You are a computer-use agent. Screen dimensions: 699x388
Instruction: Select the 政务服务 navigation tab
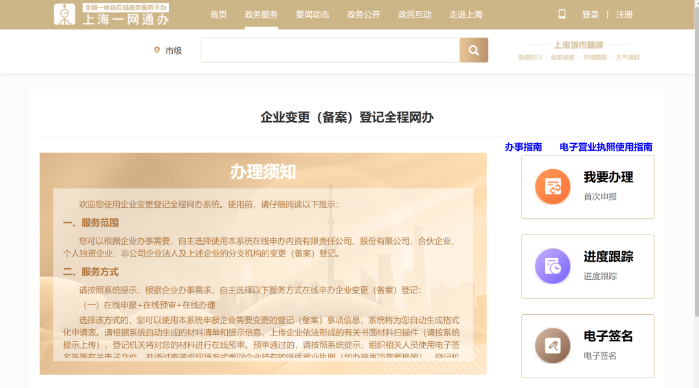click(x=261, y=14)
